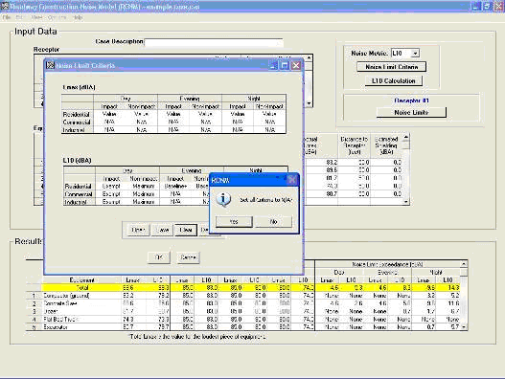Click Yes in the RCNM confirmation popup
505x379 pixels.
[x=234, y=222]
